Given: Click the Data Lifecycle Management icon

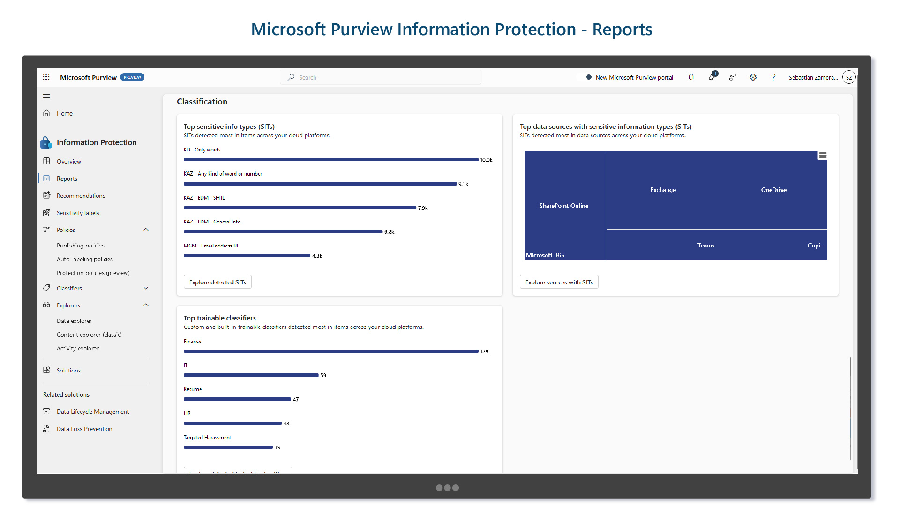Looking at the screenshot, I should 46,411.
